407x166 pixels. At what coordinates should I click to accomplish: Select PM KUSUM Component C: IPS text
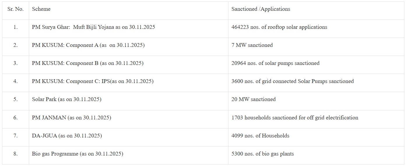(93, 81)
